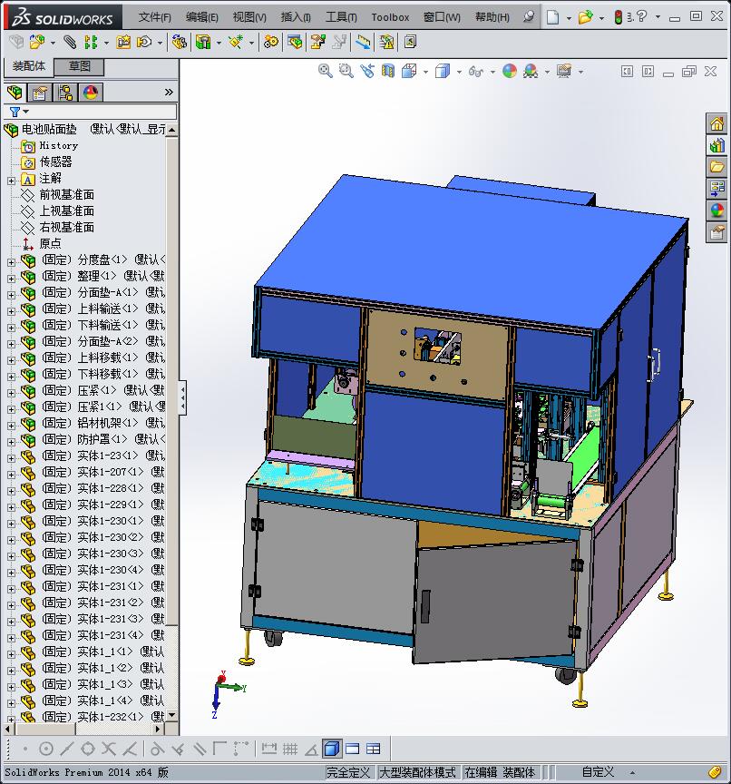731x784 pixels.
Task: Click the Apply Scene icon
Action: (x=531, y=72)
